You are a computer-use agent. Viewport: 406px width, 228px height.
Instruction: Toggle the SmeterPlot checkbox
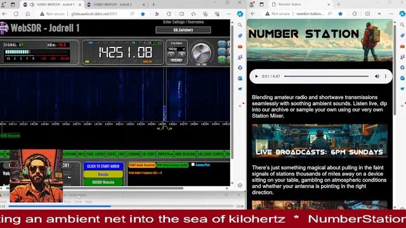(193, 165)
